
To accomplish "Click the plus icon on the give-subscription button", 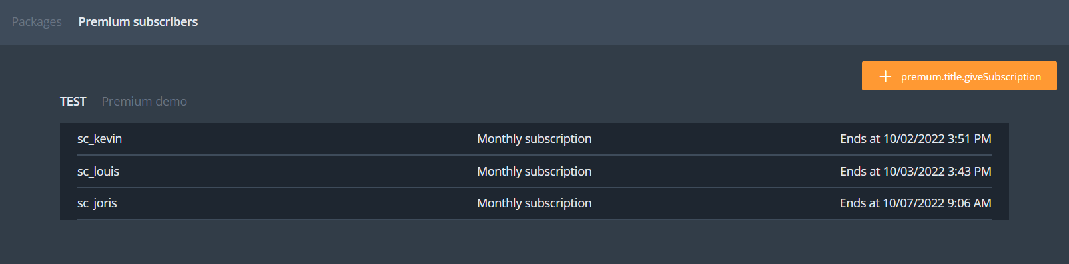I will 885,76.
